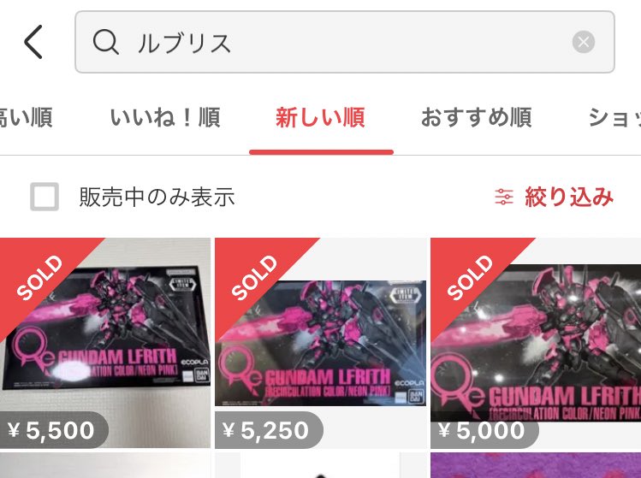
Task: Click the SOLD ribbon on first item
Action: coord(39,277)
